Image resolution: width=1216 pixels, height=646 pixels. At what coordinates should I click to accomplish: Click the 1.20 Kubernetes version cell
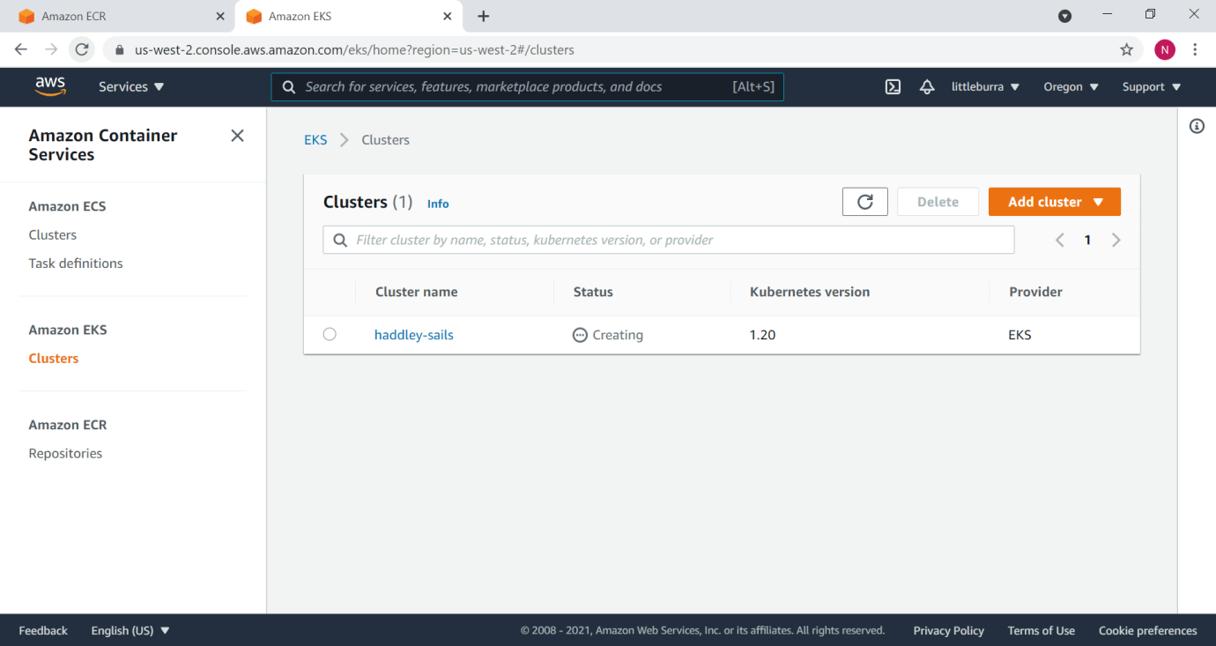(762, 335)
